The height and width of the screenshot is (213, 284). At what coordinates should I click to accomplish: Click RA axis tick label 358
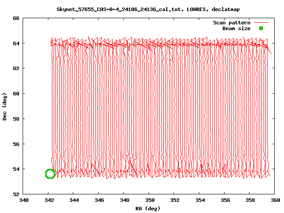coord(250,200)
